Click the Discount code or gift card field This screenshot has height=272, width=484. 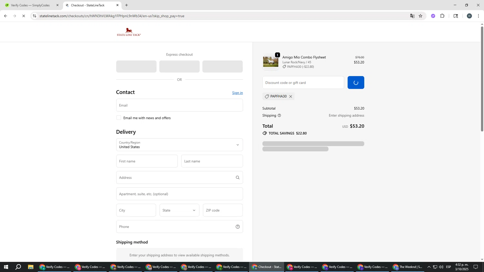pyautogui.click(x=303, y=83)
